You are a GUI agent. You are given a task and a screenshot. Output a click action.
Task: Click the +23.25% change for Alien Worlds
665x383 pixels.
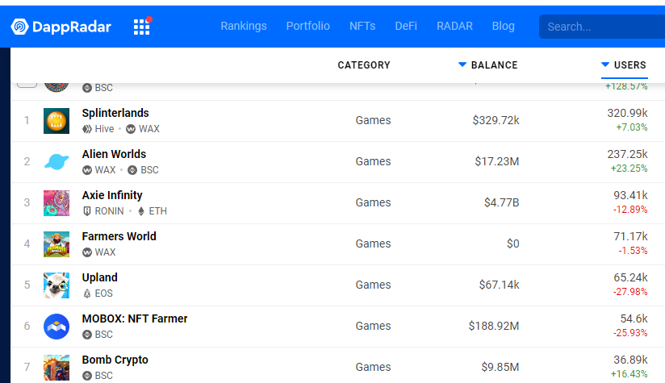pos(629,169)
